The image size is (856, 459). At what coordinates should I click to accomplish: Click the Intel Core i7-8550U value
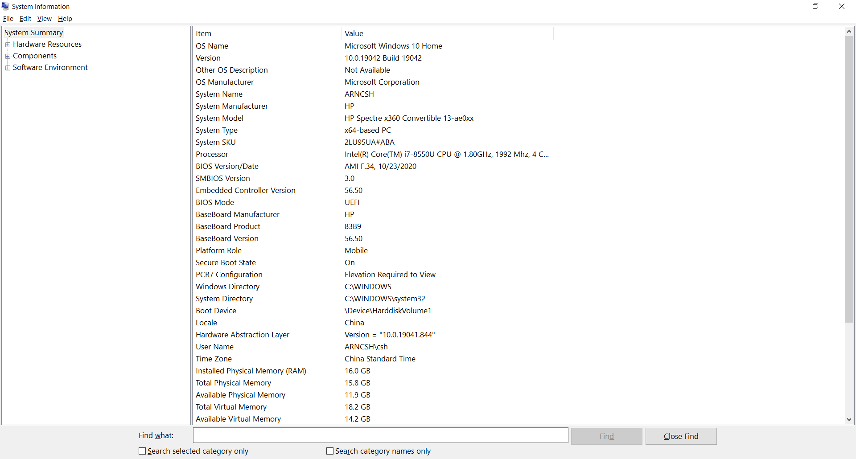click(447, 154)
